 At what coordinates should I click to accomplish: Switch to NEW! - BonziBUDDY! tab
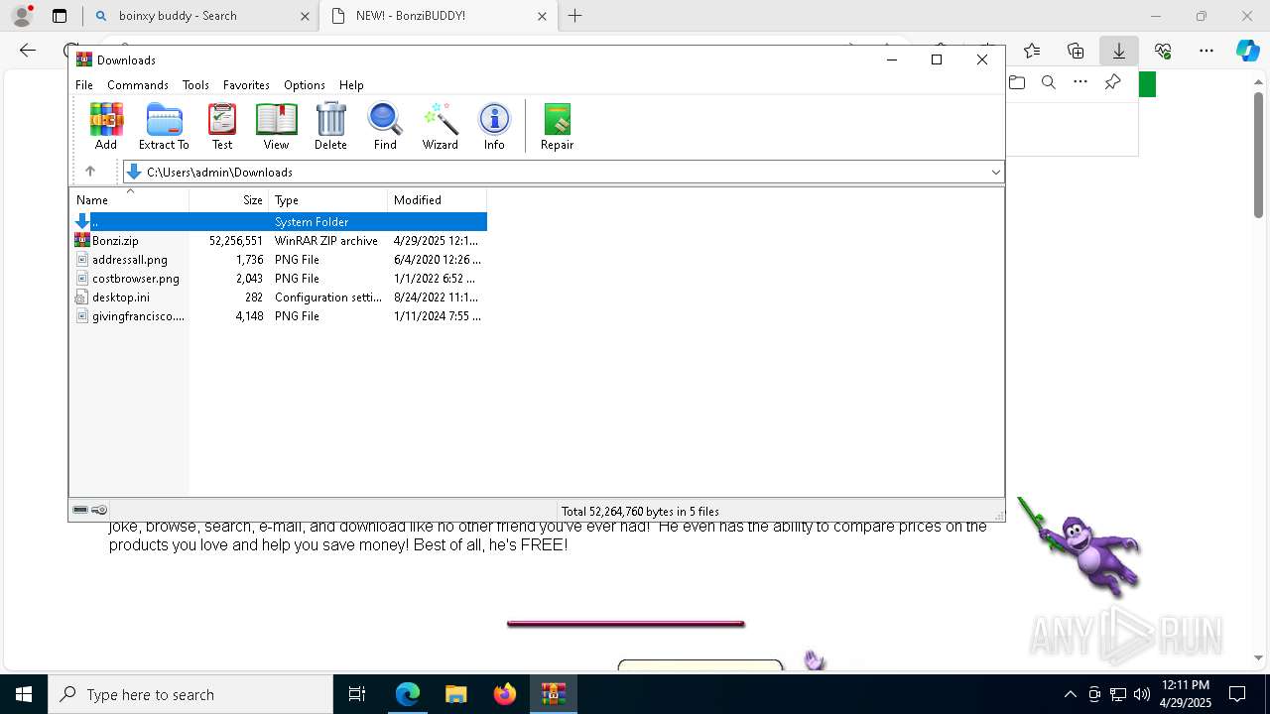(x=440, y=16)
